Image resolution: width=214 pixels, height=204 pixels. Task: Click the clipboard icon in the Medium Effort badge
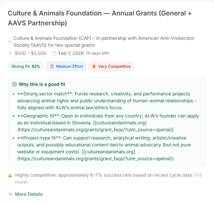tap(52, 66)
